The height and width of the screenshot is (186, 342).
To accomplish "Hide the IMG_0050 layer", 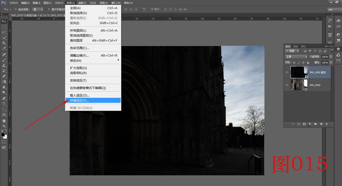I will coord(287,85).
